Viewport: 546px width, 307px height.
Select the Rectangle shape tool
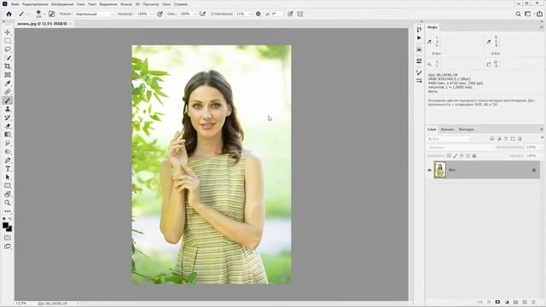8,186
